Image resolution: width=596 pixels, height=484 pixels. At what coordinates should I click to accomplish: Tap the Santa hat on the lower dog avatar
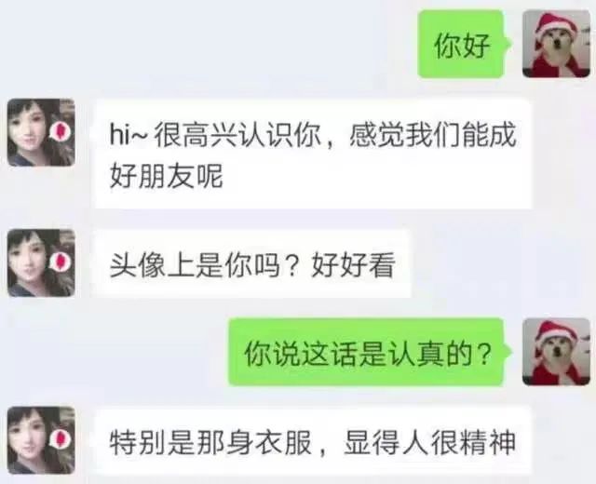555,332
